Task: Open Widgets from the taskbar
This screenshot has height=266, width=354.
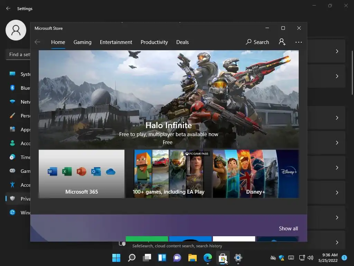Action: point(162,258)
